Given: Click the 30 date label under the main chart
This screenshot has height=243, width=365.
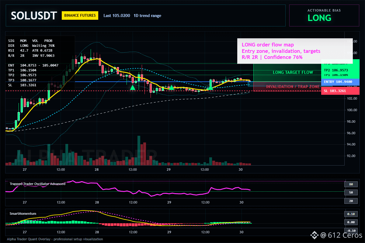Looking at the screenshot, I should [x=241, y=170].
